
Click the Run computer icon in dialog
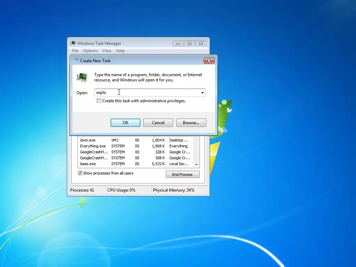point(82,77)
